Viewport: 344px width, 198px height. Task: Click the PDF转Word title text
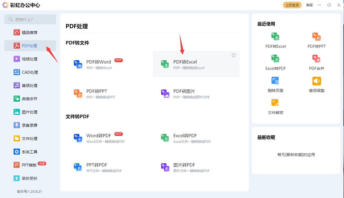[99, 62]
